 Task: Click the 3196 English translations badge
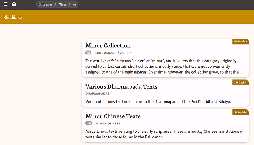(240, 42)
